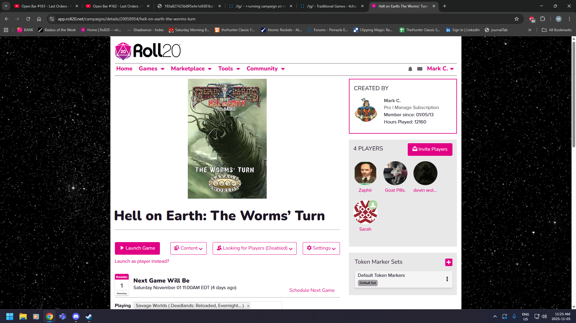This screenshot has width=576, height=323.
Task: Open Discord from the taskbar
Action: [76, 316]
